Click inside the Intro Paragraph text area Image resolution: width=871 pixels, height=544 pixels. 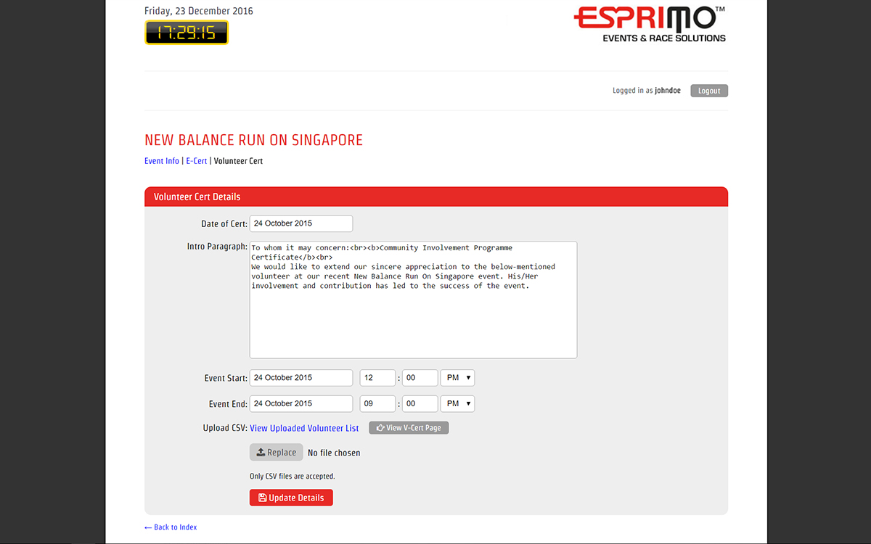pyautogui.click(x=413, y=300)
